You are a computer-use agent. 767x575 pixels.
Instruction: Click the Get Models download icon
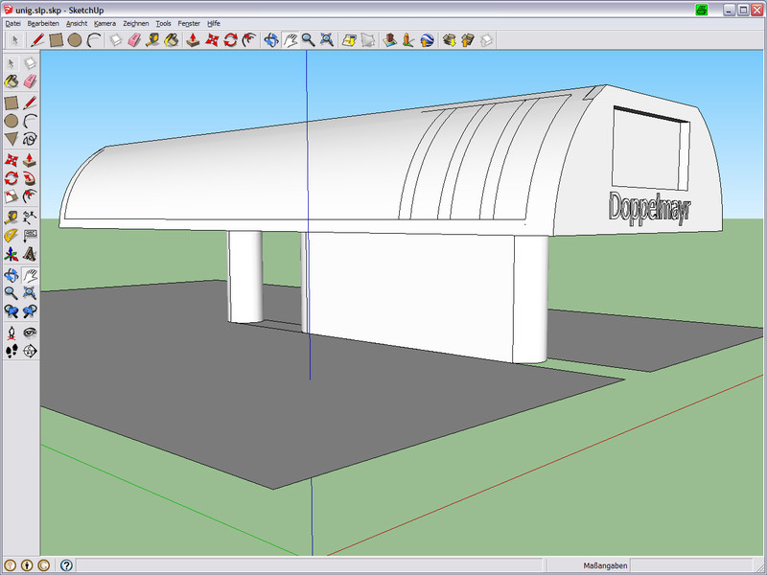(449, 40)
